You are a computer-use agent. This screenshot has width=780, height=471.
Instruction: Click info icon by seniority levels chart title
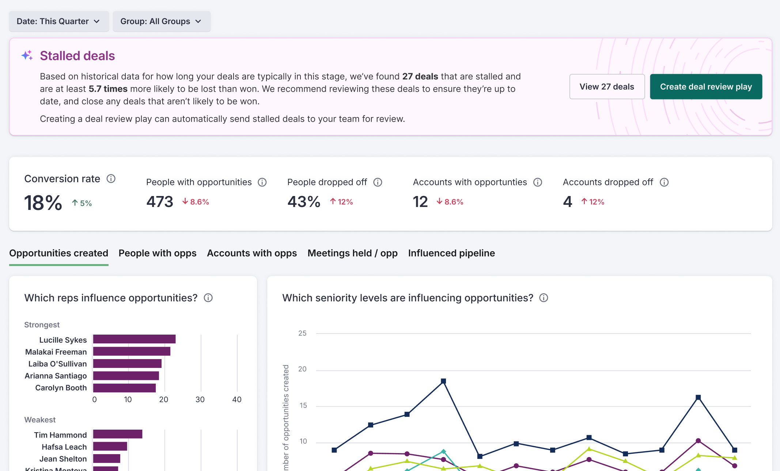pos(544,298)
